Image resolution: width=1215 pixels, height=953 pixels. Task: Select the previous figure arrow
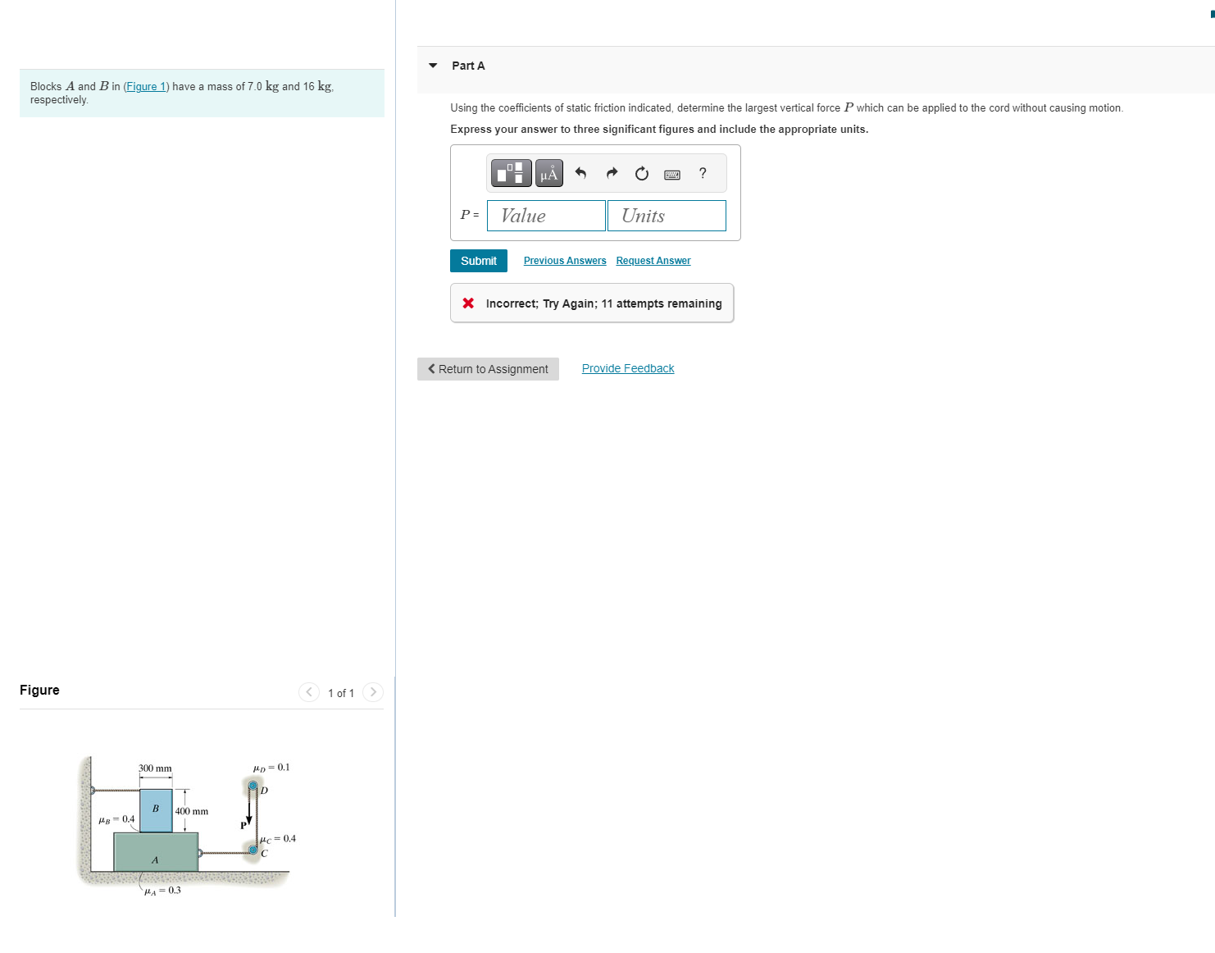309,692
